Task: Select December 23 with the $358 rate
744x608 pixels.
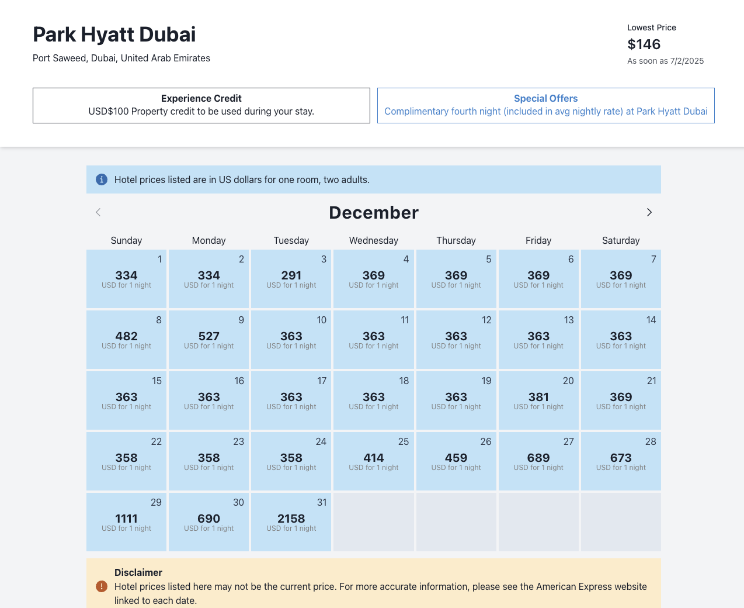Action: pos(208,461)
